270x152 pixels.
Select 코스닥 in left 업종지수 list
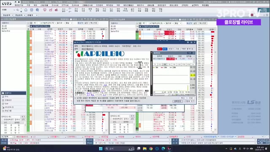4,28
